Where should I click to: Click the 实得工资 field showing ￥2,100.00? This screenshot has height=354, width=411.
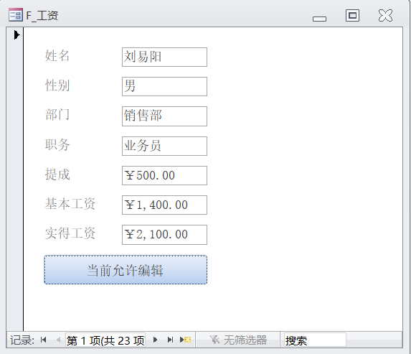(x=164, y=235)
